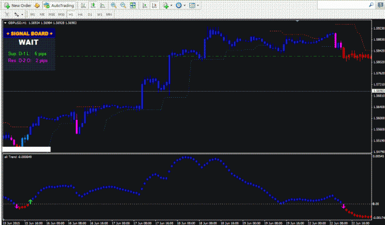Click the Periods clock icon
Screen dimensions: 385x225
[x=179, y=6]
